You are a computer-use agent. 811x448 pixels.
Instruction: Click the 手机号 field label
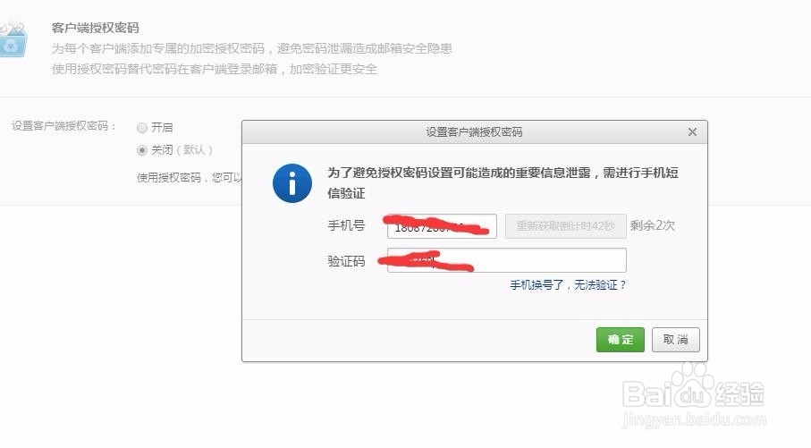346,225
